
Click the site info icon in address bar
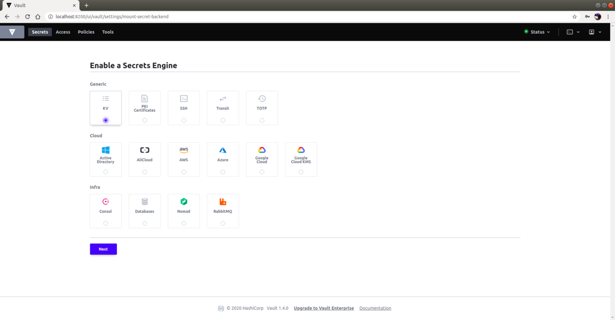pyautogui.click(x=50, y=16)
